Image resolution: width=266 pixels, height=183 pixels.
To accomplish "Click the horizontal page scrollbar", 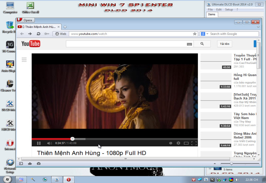I will click(x=126, y=159).
